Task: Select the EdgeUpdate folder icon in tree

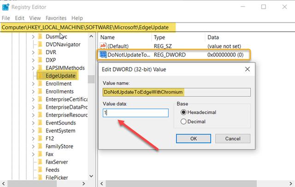Action: 41,75
